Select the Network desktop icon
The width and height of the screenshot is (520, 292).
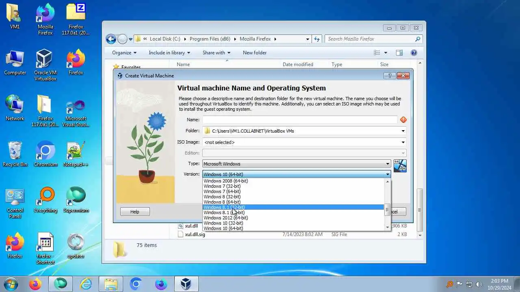(15, 108)
